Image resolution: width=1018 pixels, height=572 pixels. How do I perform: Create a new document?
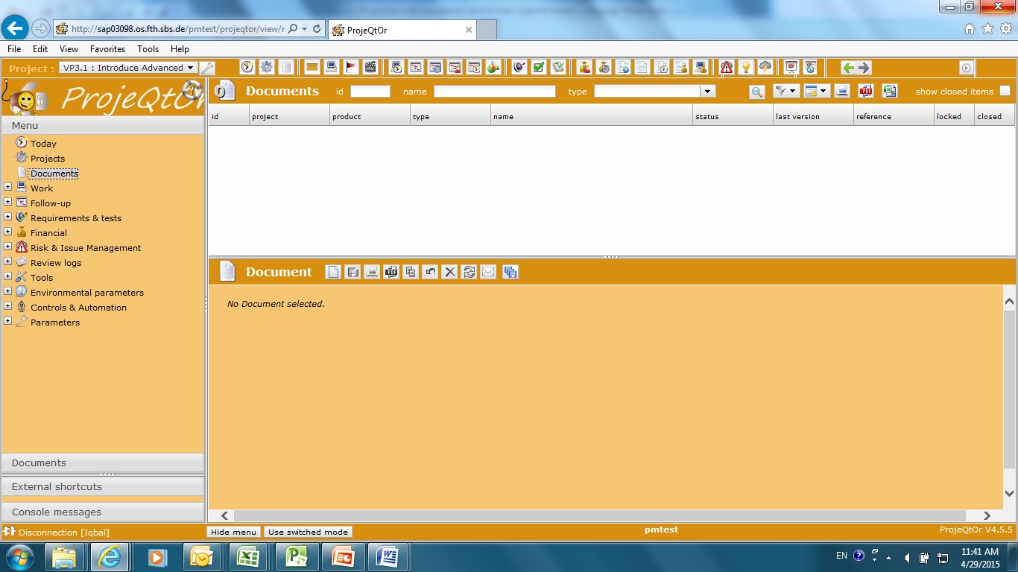click(x=333, y=272)
